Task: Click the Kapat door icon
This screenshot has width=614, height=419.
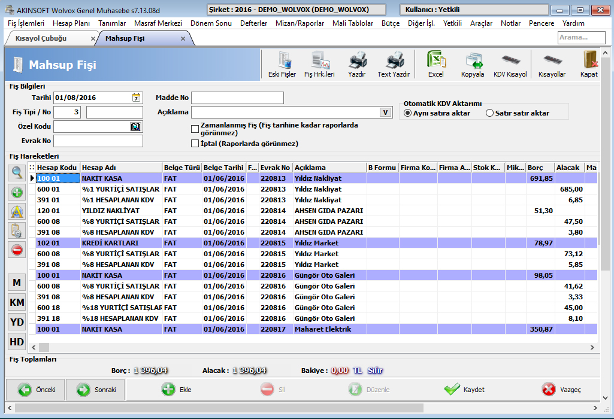Action: 589,65
